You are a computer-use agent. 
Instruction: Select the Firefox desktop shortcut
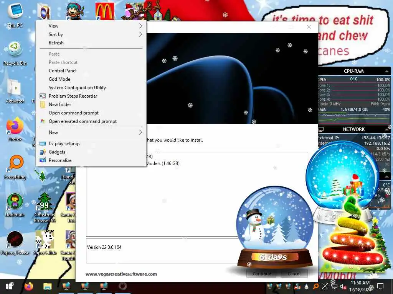(x=15, y=129)
